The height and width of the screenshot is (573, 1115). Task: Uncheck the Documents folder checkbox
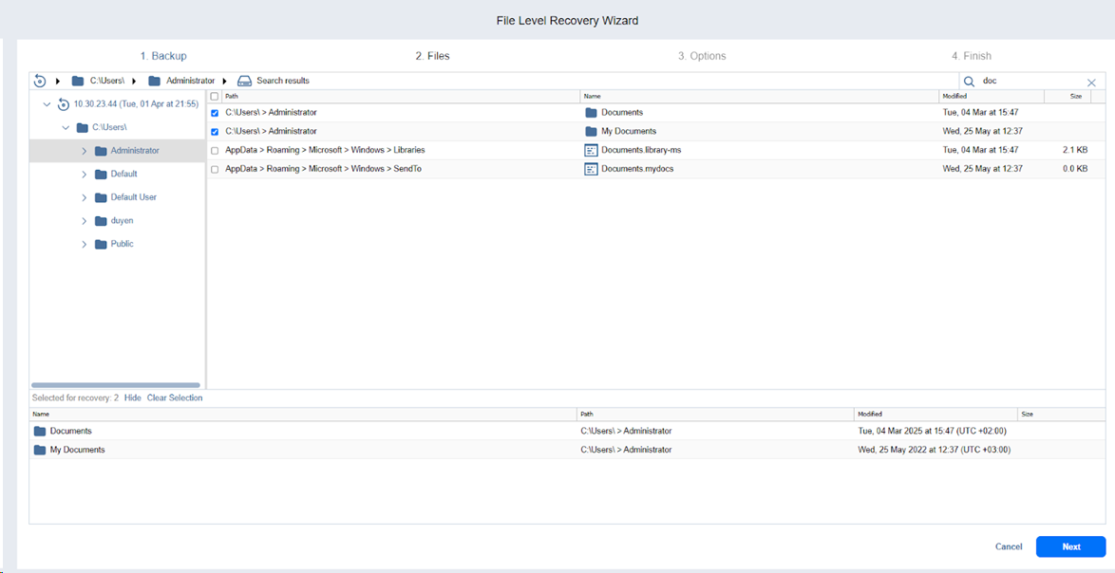[x=215, y=113]
